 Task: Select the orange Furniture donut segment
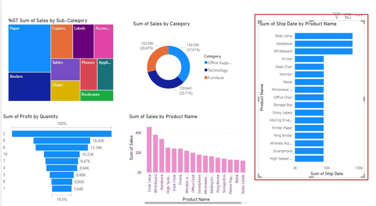[x=155, y=56]
